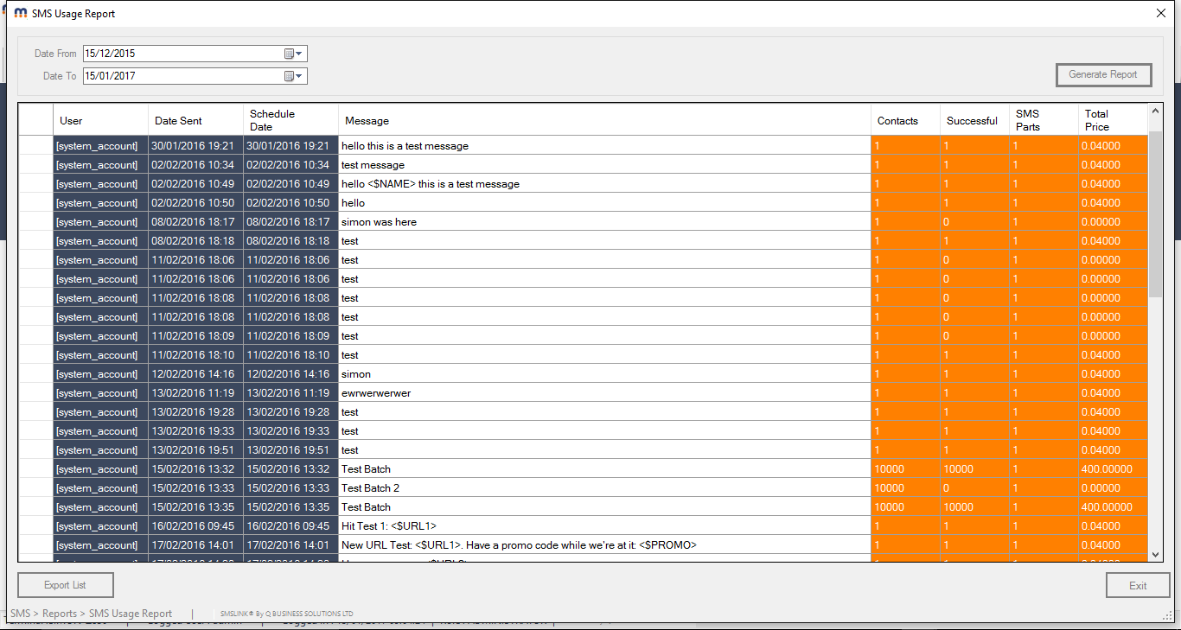Select the row with message 'simon was here'
1181x630 pixels.
[604, 222]
